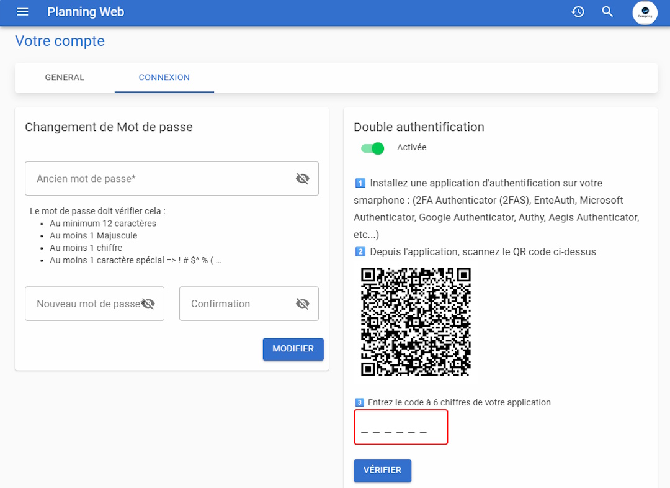Click the Changement de Mot de passe heading
Screen dimensions: 670x488
pos(109,127)
